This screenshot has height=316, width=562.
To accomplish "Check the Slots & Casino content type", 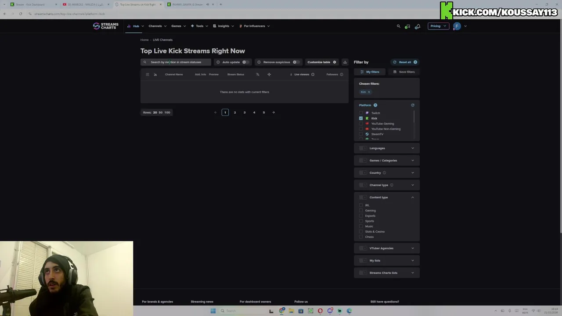I will click(361, 231).
